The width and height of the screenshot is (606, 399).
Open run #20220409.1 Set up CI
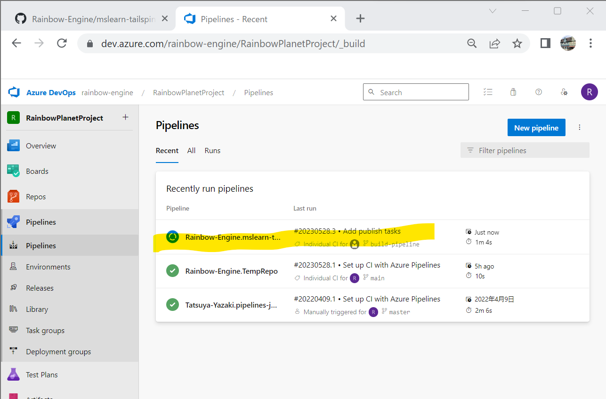pyautogui.click(x=367, y=299)
